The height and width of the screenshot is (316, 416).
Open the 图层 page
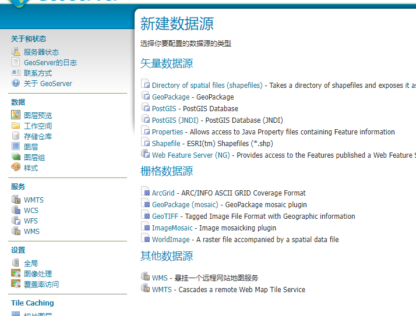click(x=31, y=147)
